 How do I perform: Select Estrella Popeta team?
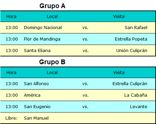(x=131, y=39)
